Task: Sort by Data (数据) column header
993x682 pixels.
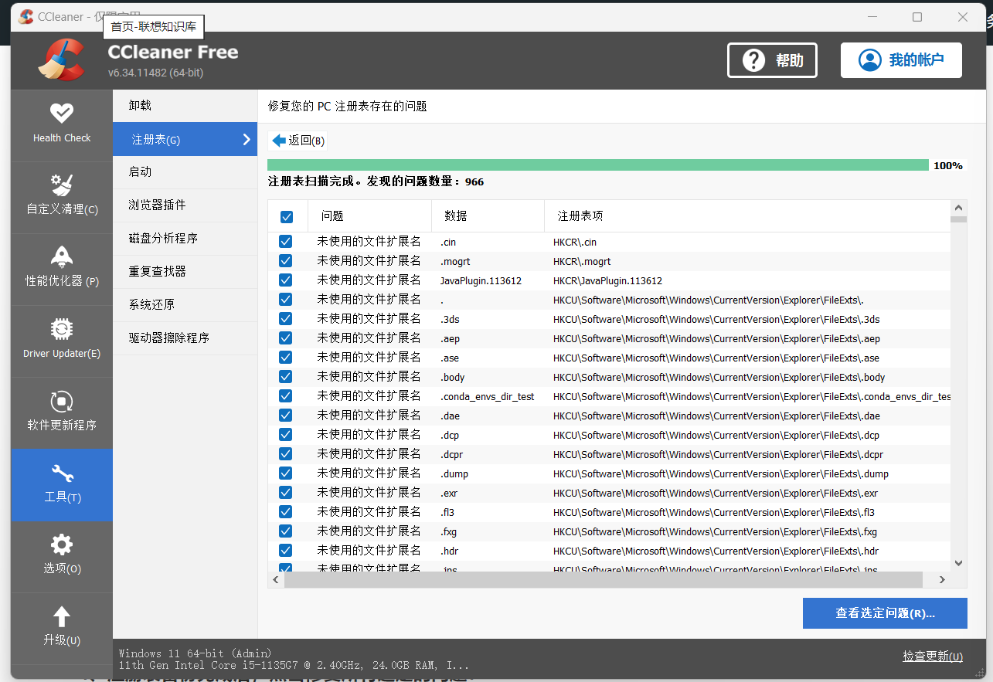Action: pyautogui.click(x=488, y=216)
